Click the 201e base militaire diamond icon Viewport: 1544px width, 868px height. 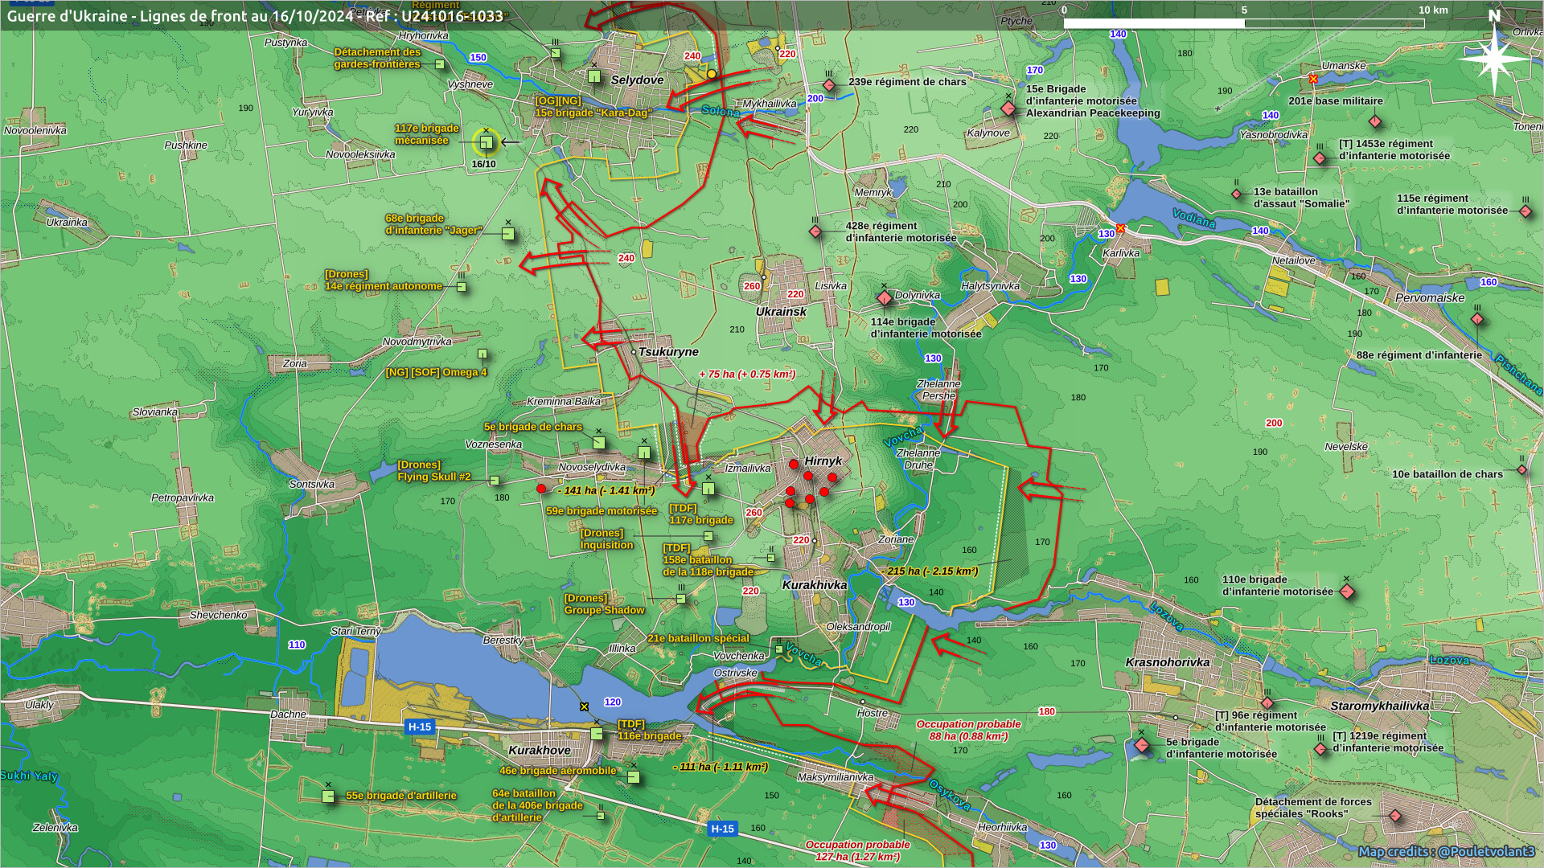point(1375,121)
